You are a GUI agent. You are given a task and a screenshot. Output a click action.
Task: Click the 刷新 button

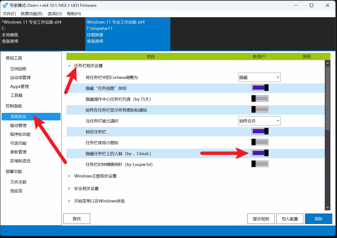coord(318,219)
